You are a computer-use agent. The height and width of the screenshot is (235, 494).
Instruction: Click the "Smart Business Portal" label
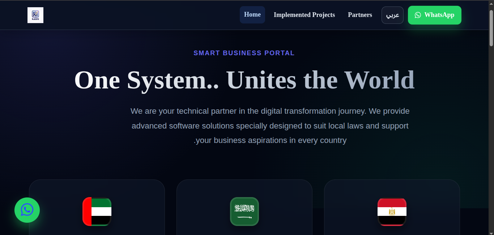(244, 53)
